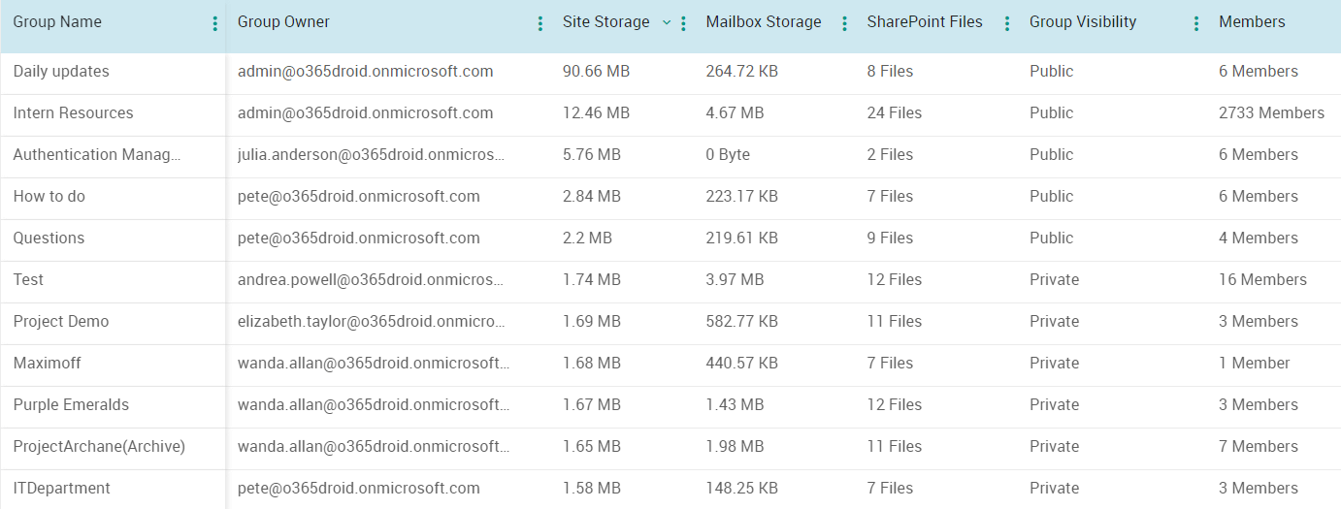Open Group Name column options menu
This screenshot has width=1341, height=509.
click(x=214, y=24)
